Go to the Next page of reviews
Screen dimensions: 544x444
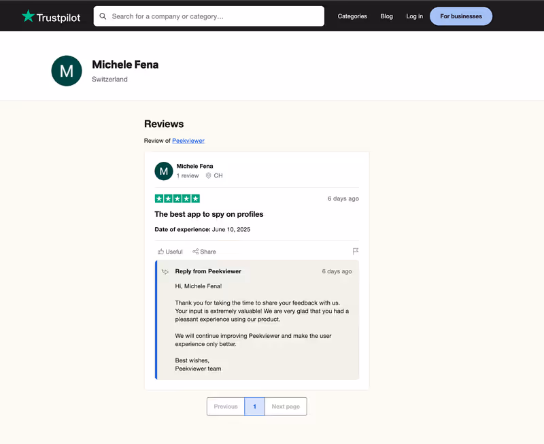286,406
